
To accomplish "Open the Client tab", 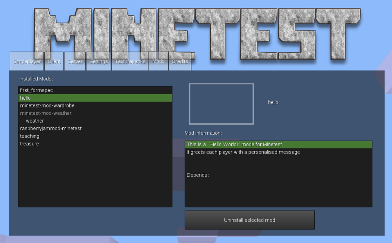I will click(54, 61).
